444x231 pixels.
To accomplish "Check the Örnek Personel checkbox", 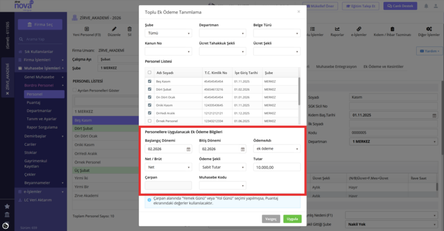I will (150, 121).
